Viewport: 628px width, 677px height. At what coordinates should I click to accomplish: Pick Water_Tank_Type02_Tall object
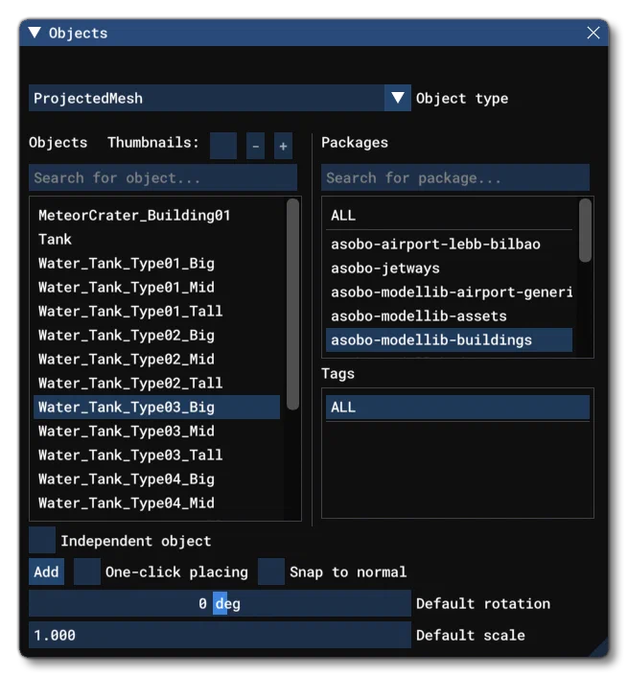156,383
